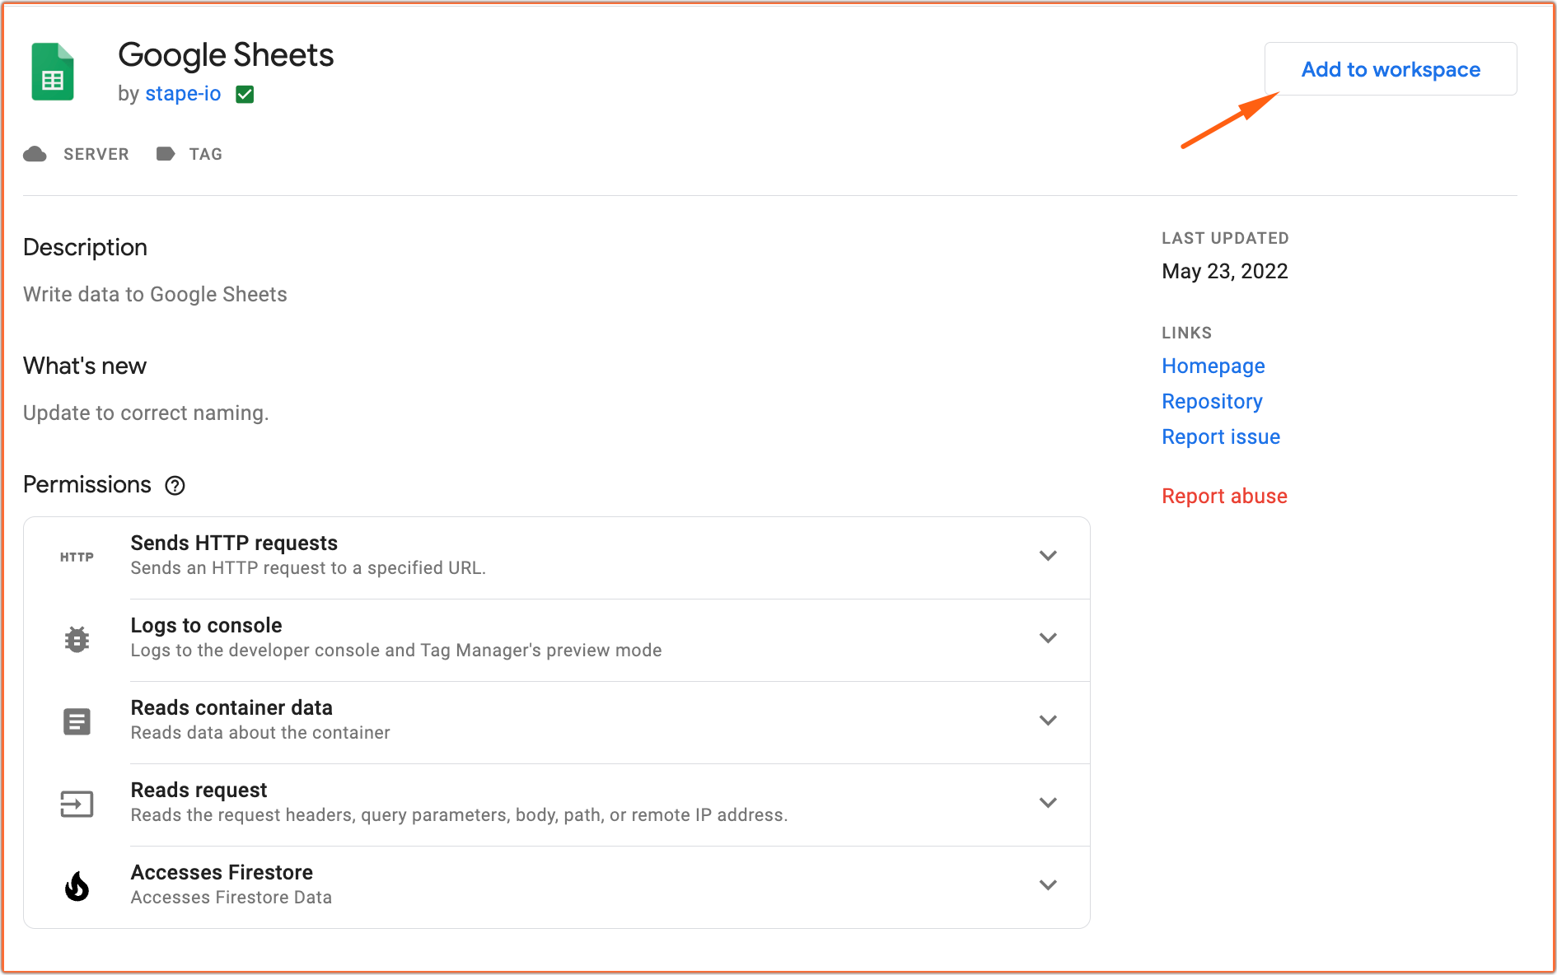Click the verified checkmark badge next to stape-io

pyautogui.click(x=245, y=95)
